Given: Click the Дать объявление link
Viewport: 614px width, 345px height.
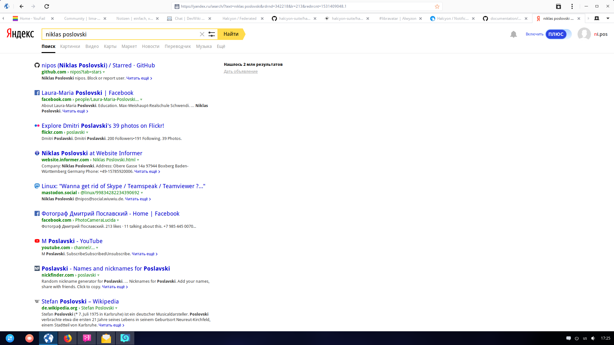Looking at the screenshot, I should click(x=240, y=72).
